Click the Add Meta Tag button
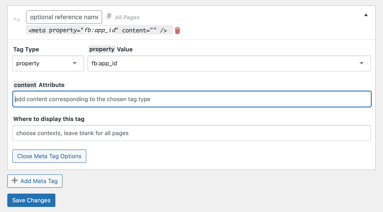 [x=35, y=181]
